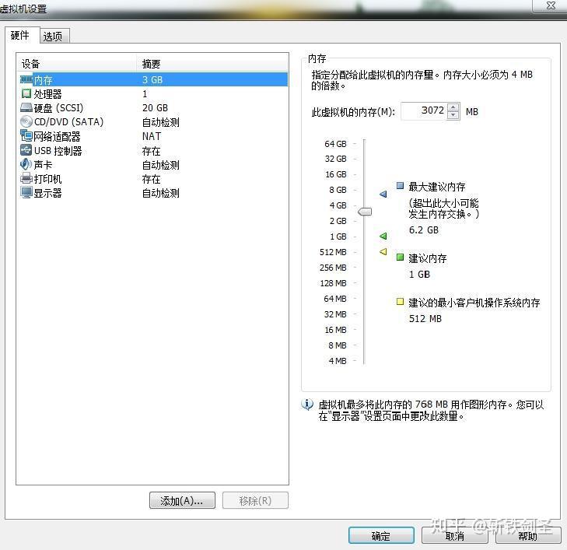Click the blue information icon below memory panel
The width and height of the screenshot is (567, 550).
307,405
